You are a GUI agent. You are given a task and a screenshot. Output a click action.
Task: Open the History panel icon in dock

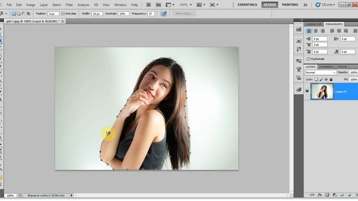tap(299, 49)
